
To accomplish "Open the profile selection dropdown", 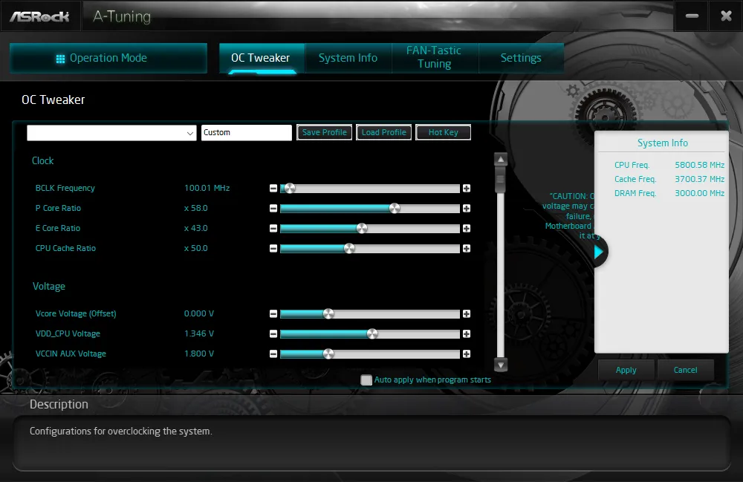I will tap(111, 133).
